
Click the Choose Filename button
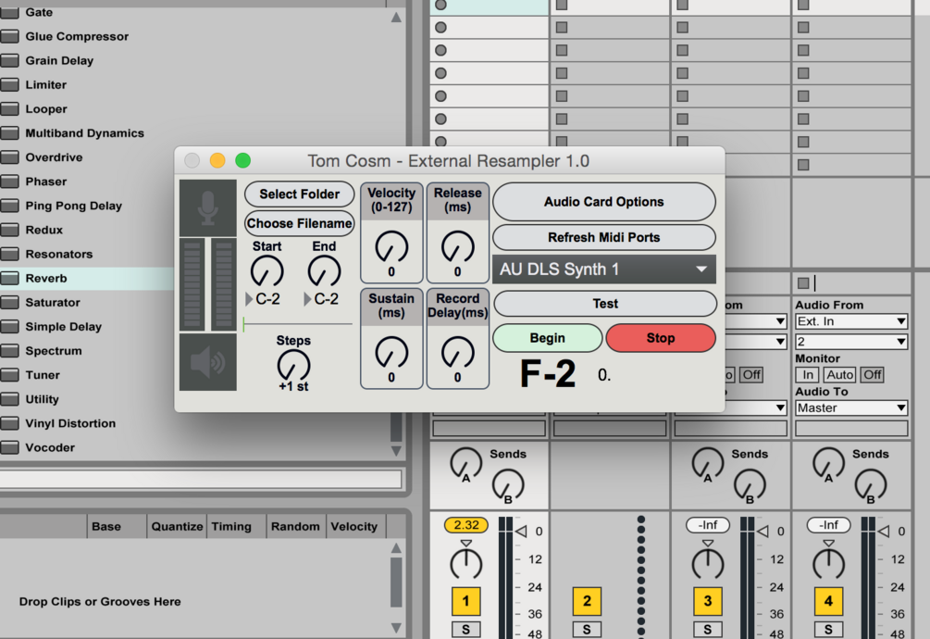click(x=300, y=224)
